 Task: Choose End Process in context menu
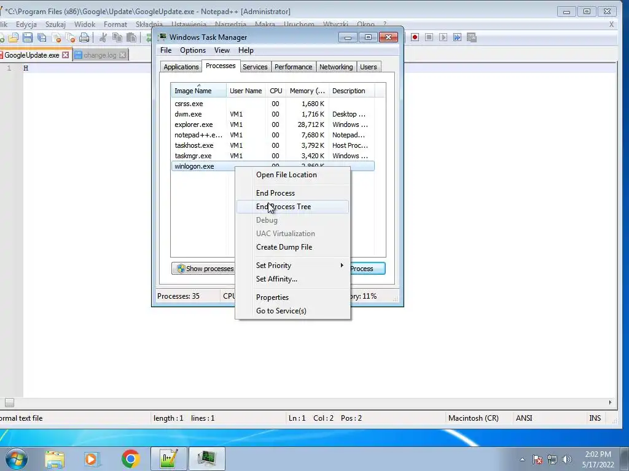coord(292,193)
